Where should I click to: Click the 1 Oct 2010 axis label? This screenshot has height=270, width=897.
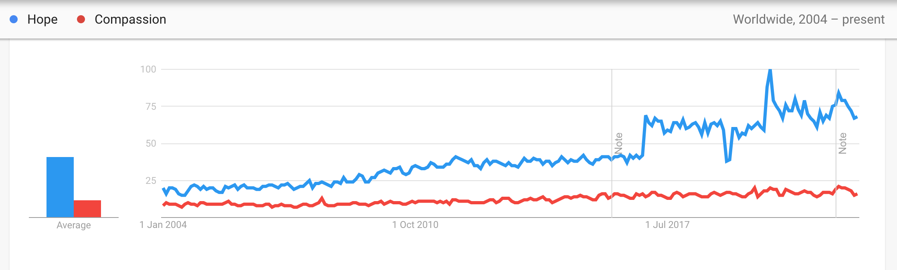(x=415, y=225)
